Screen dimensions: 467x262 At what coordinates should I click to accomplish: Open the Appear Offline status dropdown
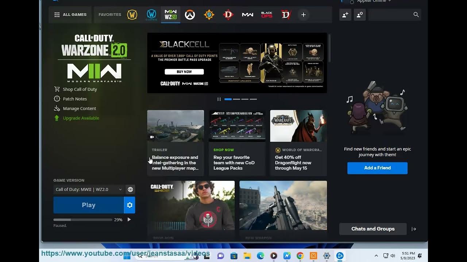pos(374,1)
